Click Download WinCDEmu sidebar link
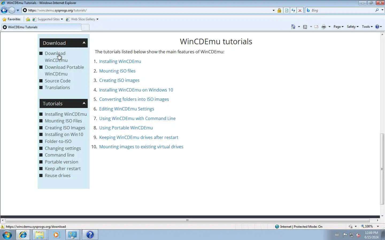385x240 pixels. click(56, 57)
